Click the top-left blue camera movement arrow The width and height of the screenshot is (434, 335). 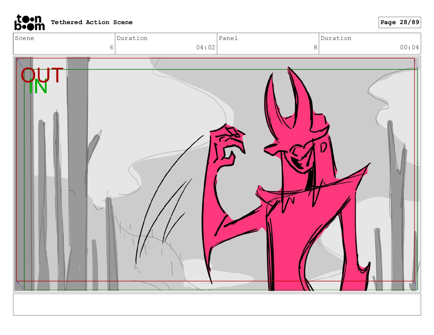click(x=19, y=63)
